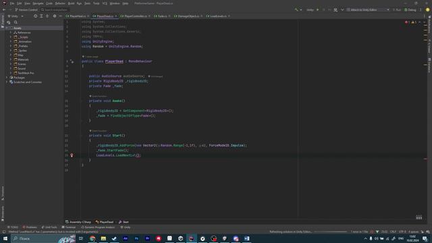Expand the Sprites folder
Screen dimensions: 432x243
[11, 51]
